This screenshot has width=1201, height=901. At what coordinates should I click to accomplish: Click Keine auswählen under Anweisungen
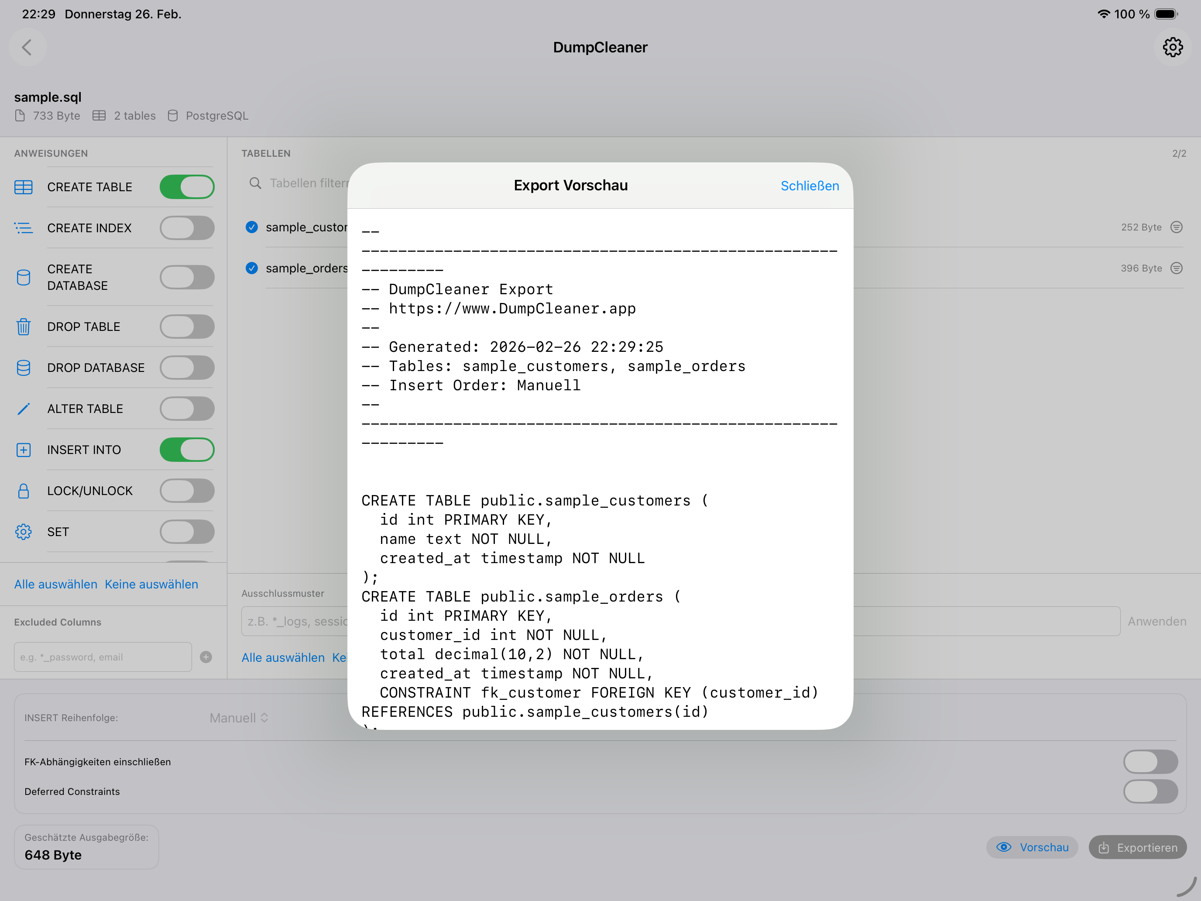[x=151, y=585]
